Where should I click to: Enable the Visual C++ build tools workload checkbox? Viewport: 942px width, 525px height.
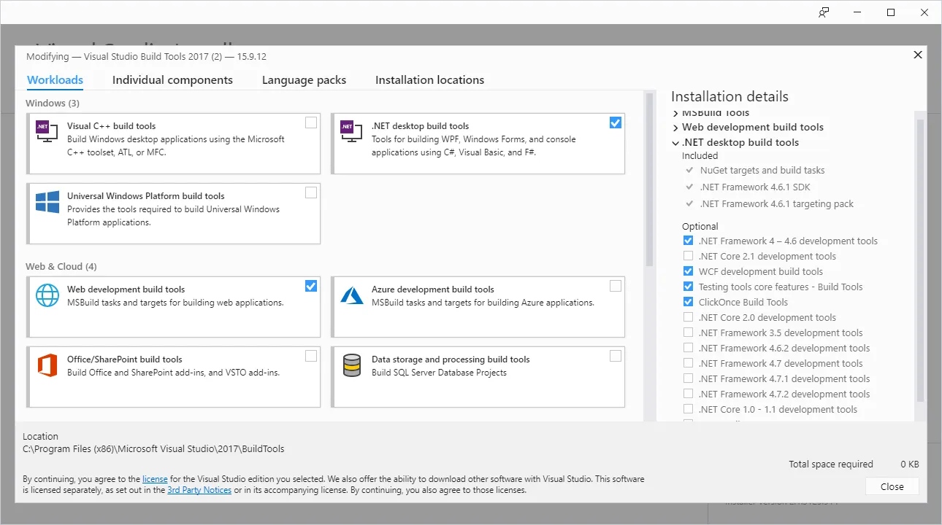[x=311, y=122]
